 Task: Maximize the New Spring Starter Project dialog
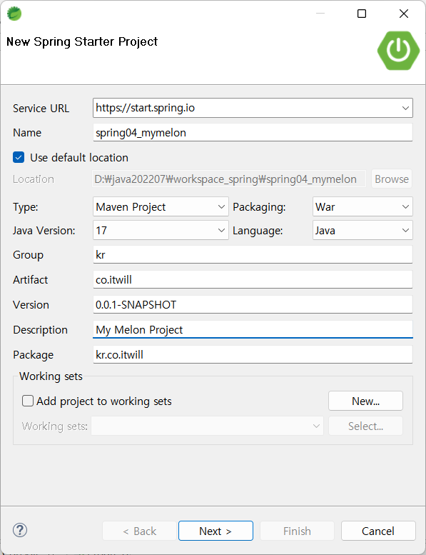[x=362, y=14]
